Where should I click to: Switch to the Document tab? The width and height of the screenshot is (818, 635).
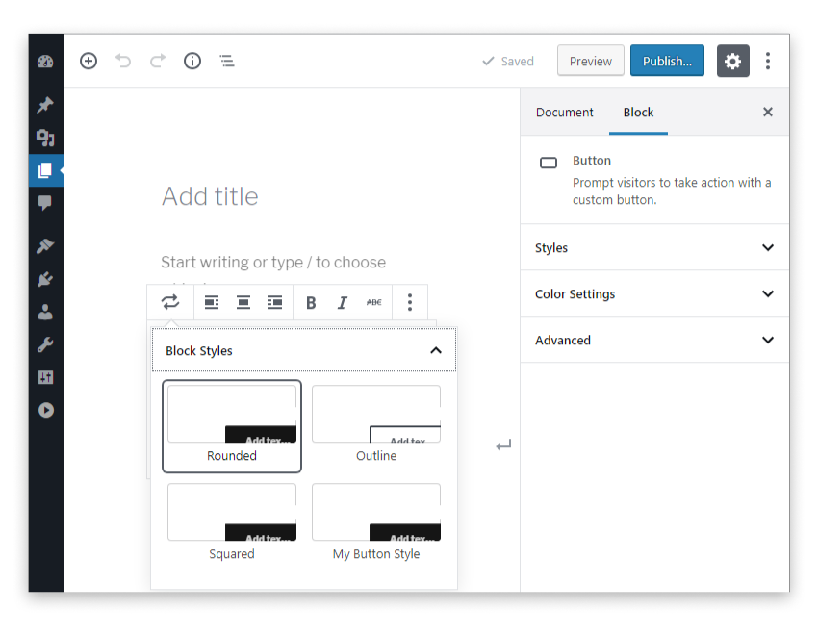[564, 112]
